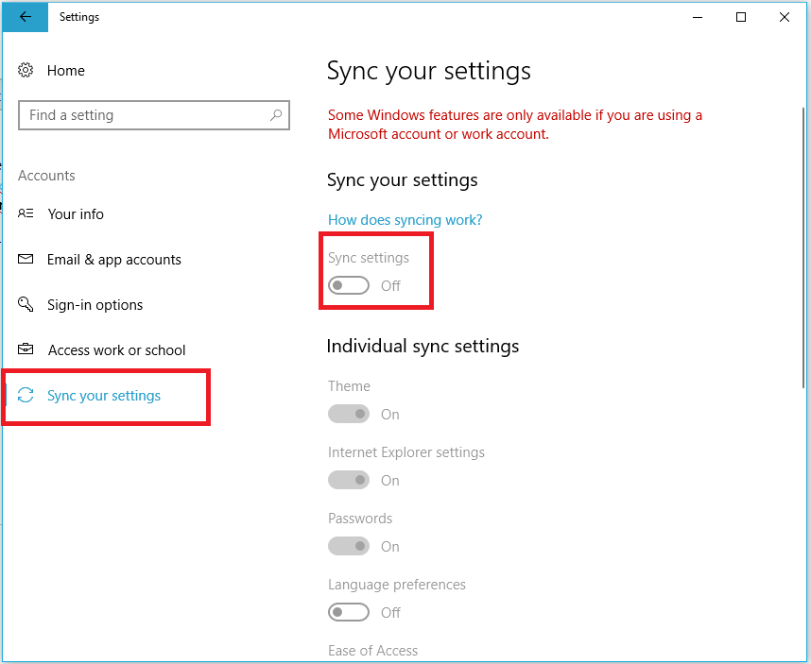Viewport: 811px width, 664px height.
Task: Click the vertical scrollbar thumb
Action: (803, 247)
